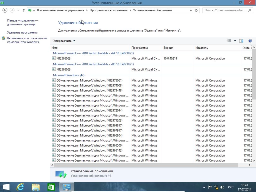Expand chevron after 'Все элементы панели управления'
The height and width of the screenshot is (192, 256).
(x=87, y=10)
